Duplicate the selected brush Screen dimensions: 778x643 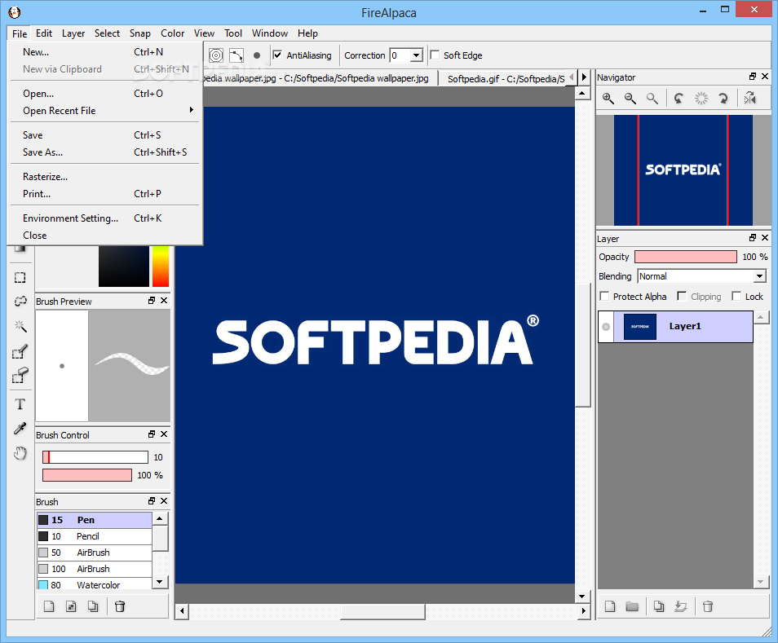pyautogui.click(x=93, y=606)
